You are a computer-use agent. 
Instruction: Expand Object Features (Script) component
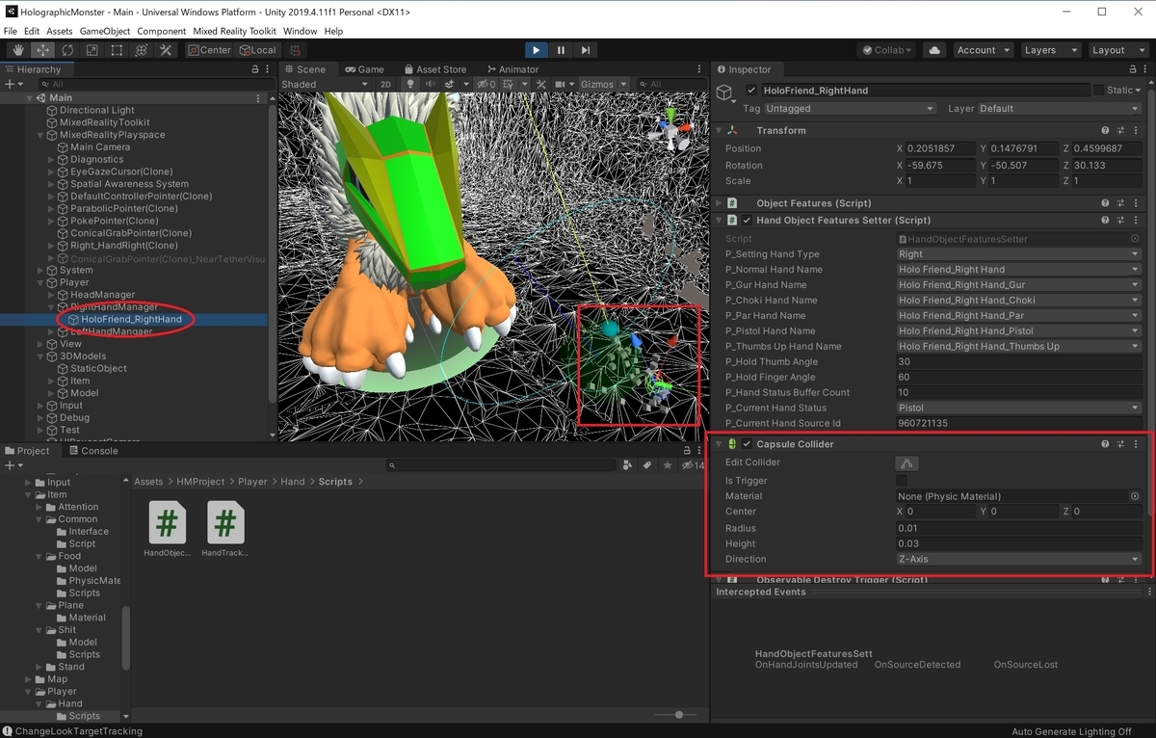[719, 203]
